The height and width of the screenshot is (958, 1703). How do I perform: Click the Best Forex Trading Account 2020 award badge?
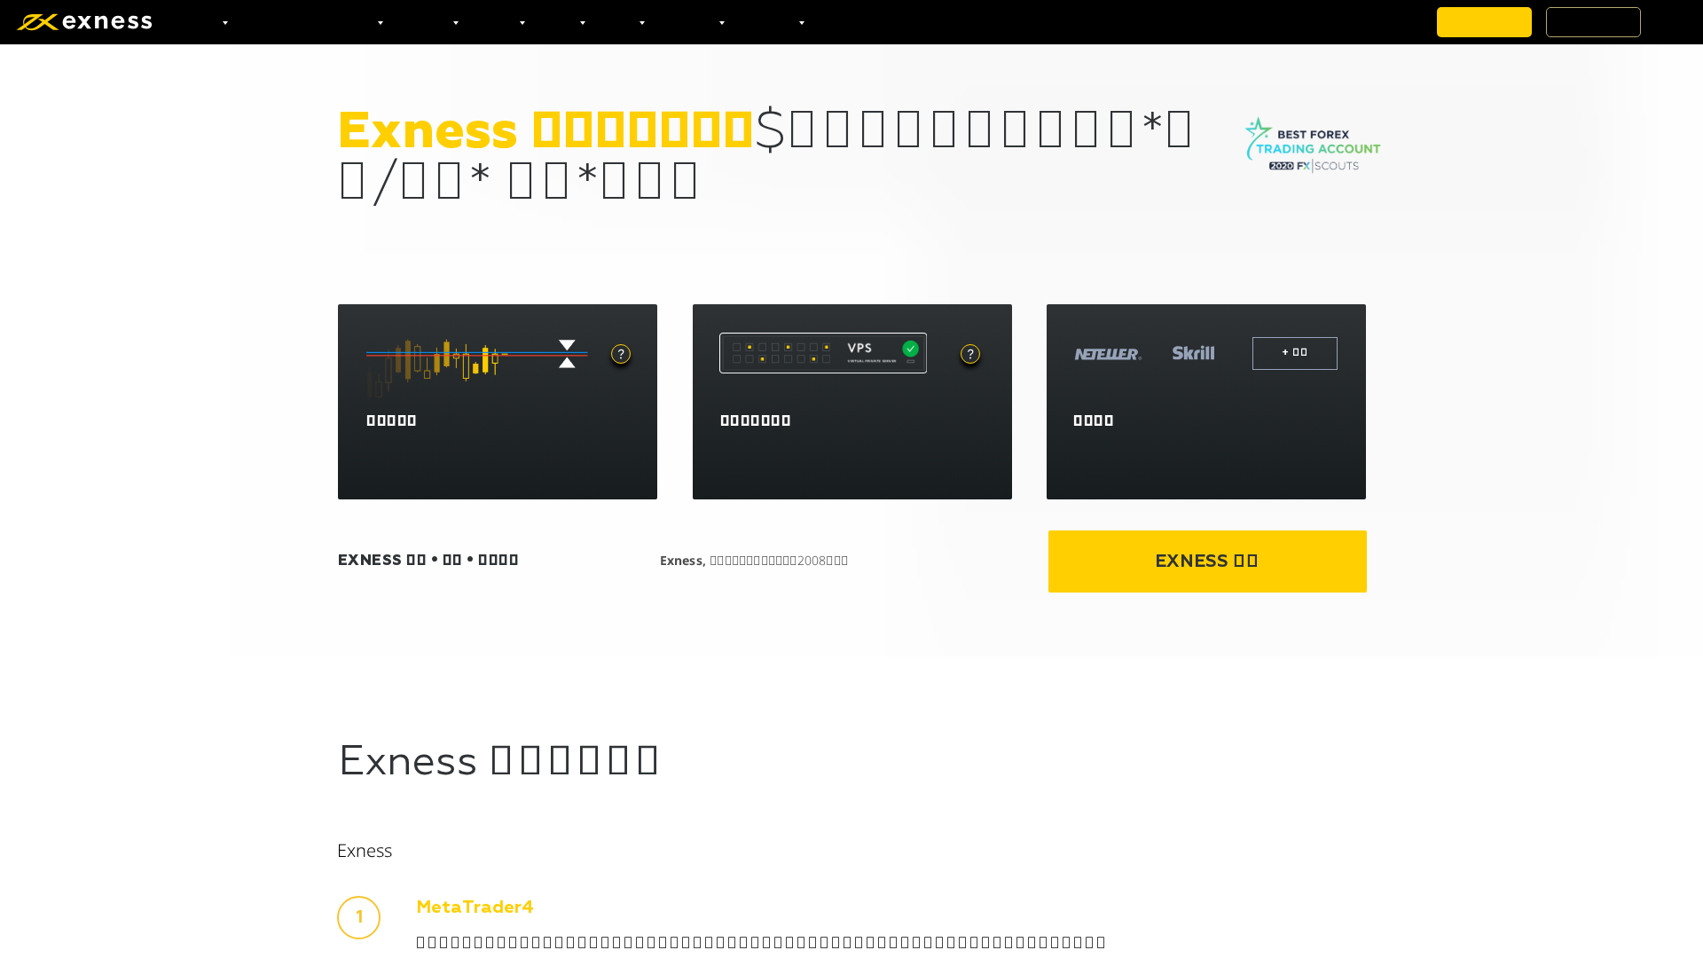click(x=1312, y=144)
